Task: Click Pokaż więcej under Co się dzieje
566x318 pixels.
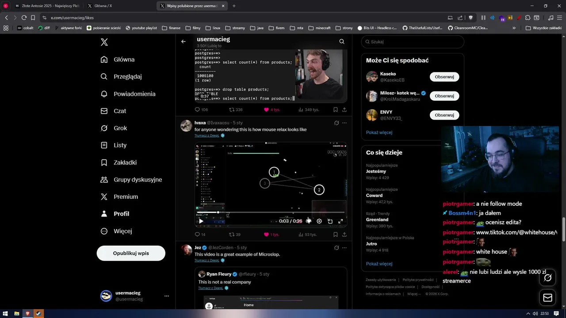Action: pos(379,264)
